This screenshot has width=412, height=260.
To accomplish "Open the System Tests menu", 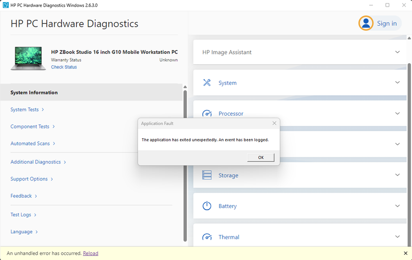I will (27, 109).
